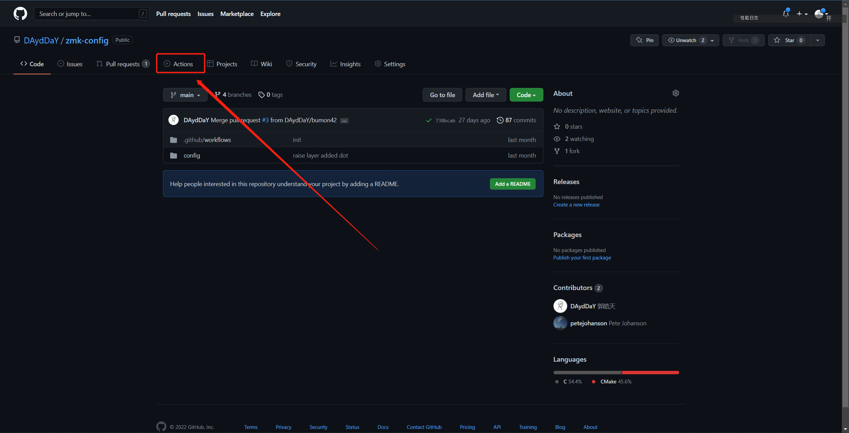Pin this repository to profile
849x433 pixels.
[644, 40]
